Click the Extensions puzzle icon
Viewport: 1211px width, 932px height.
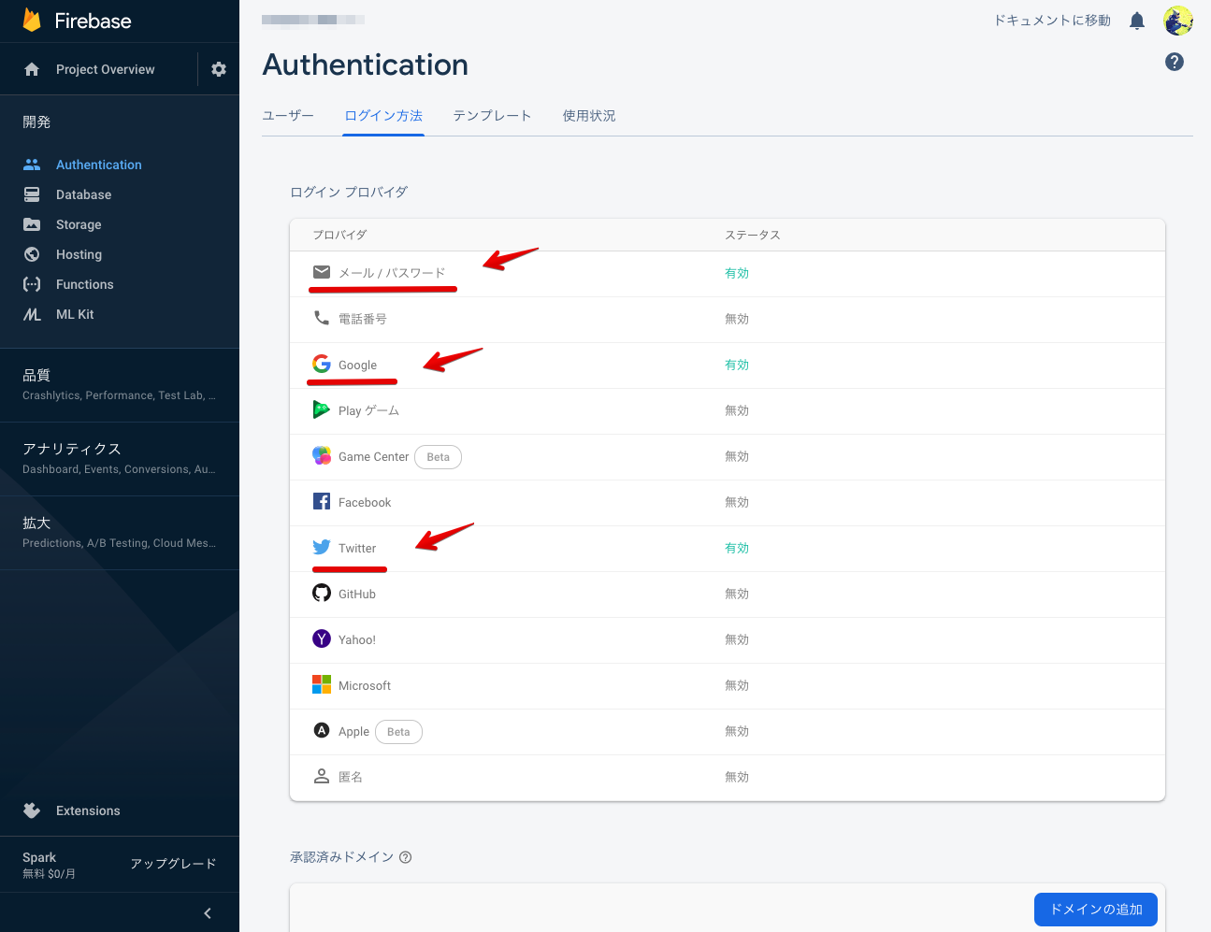tap(32, 810)
